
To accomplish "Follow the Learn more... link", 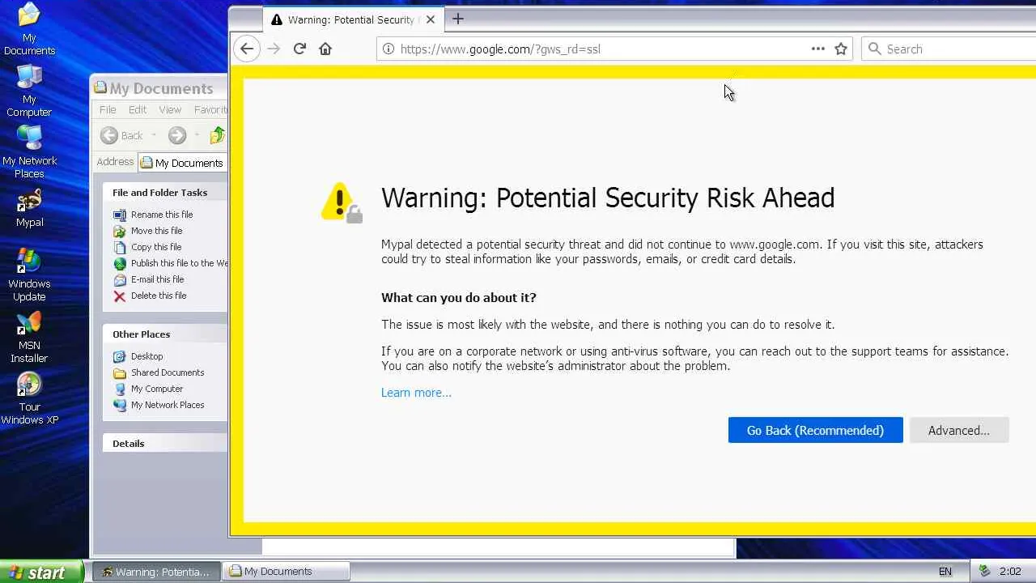I will (416, 393).
